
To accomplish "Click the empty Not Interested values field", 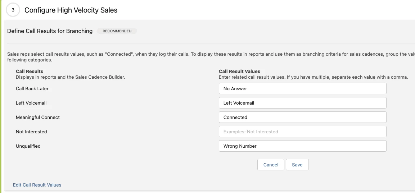I will click(302, 132).
